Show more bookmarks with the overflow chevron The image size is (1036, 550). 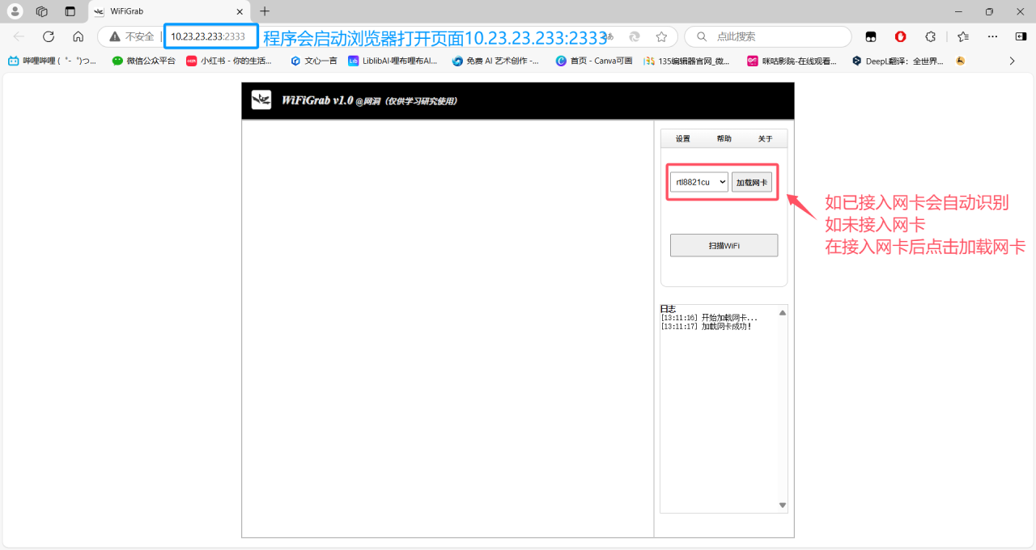[x=1012, y=61]
